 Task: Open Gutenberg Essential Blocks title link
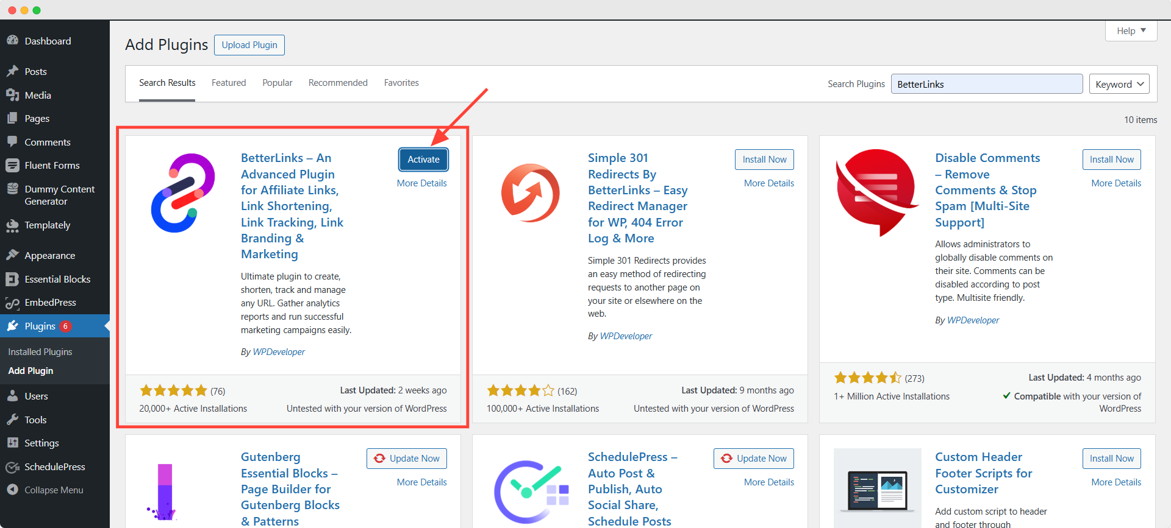click(x=290, y=489)
